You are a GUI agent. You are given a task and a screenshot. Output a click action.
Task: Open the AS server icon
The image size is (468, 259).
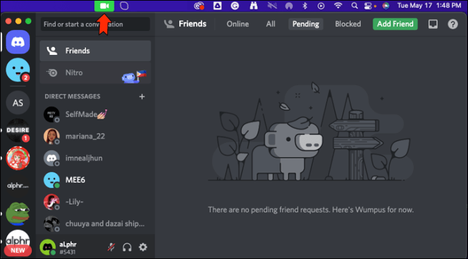tap(18, 102)
